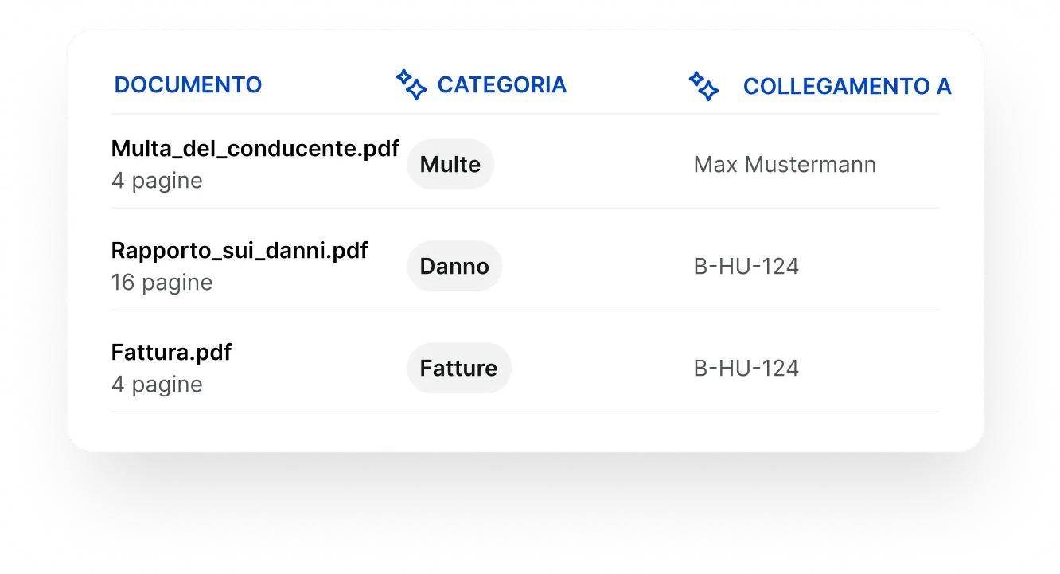Open Rapporto_sui_danni.pdf
This screenshot has height=574, width=1060.
[240, 250]
